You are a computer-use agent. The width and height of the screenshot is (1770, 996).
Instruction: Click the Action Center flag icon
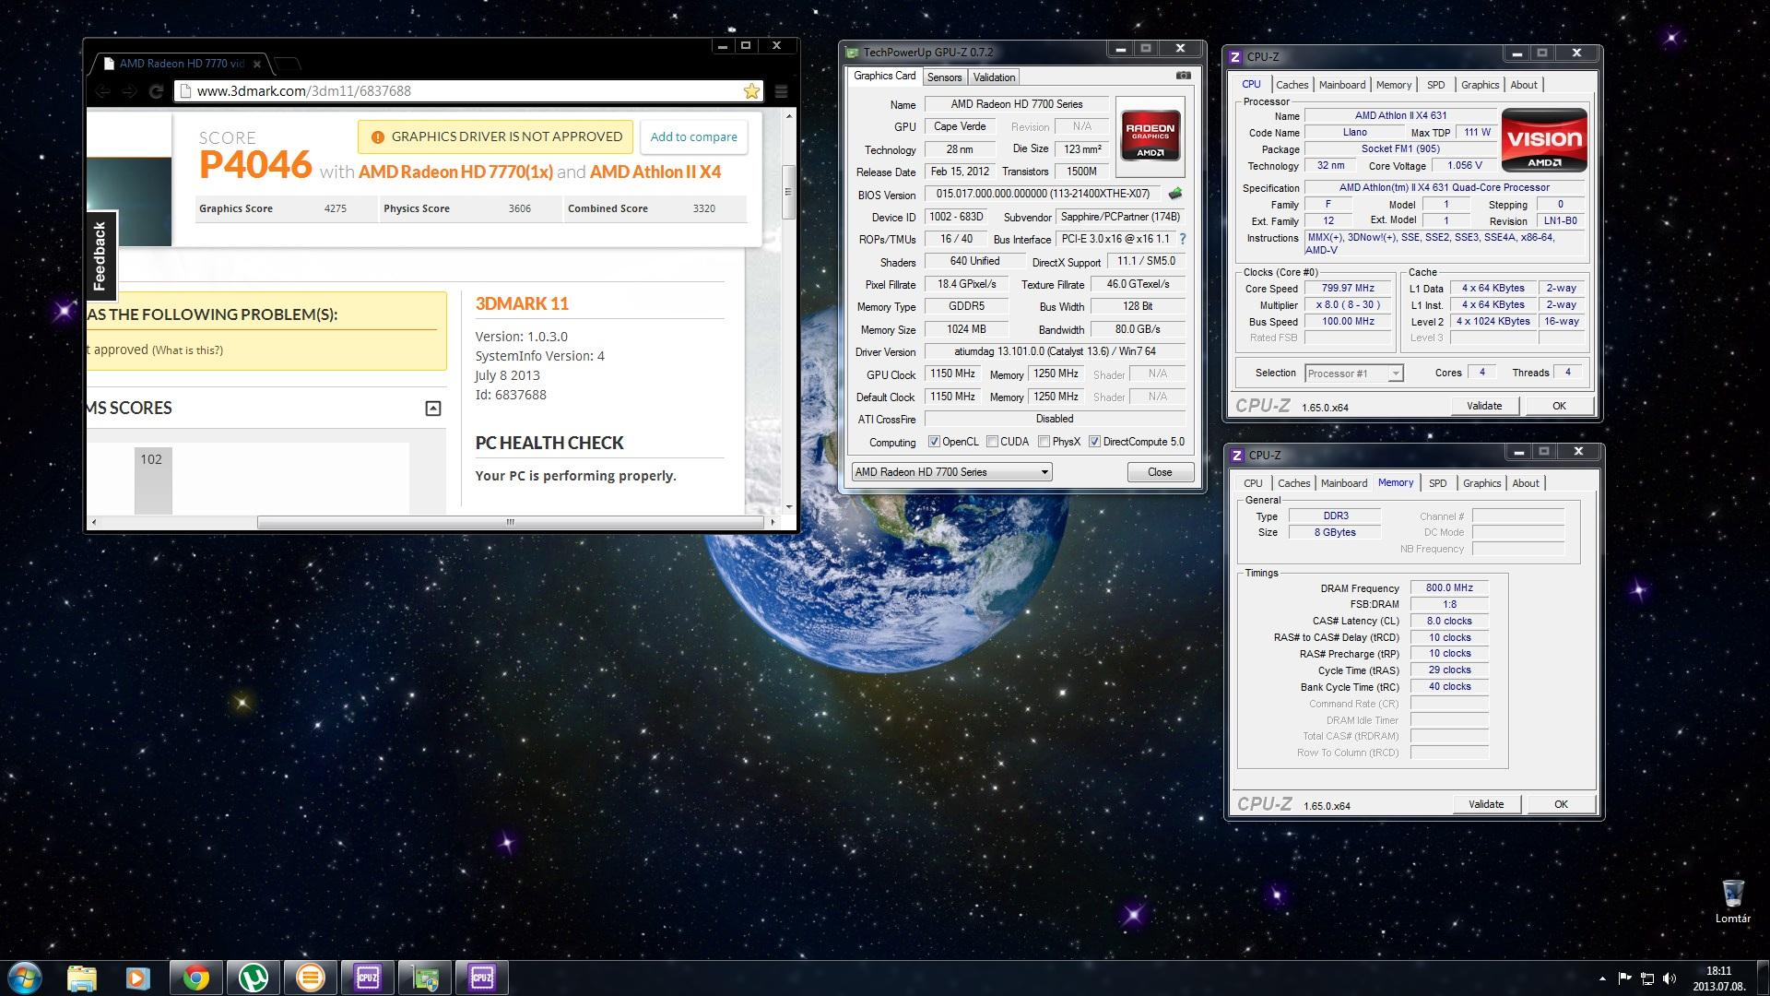(1625, 978)
